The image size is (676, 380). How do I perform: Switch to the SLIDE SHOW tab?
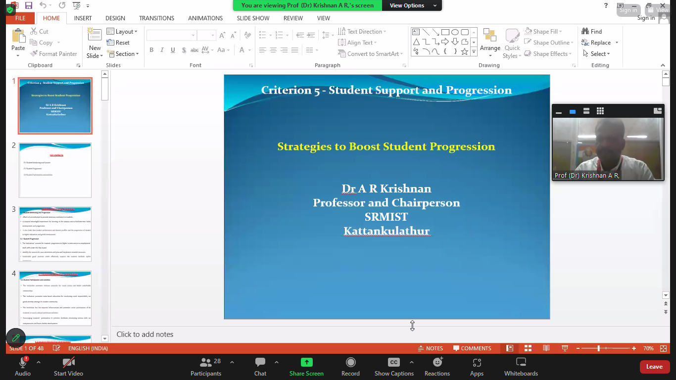pyautogui.click(x=253, y=18)
